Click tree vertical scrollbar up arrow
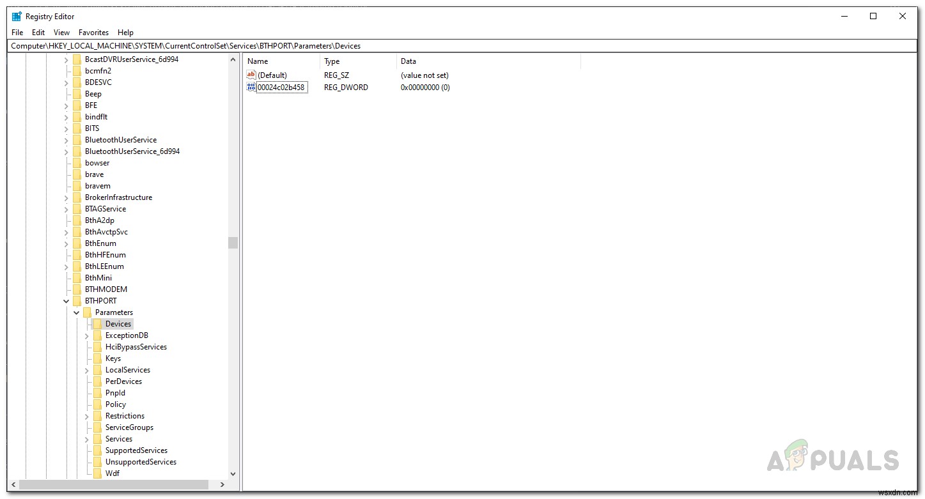 [x=233, y=59]
